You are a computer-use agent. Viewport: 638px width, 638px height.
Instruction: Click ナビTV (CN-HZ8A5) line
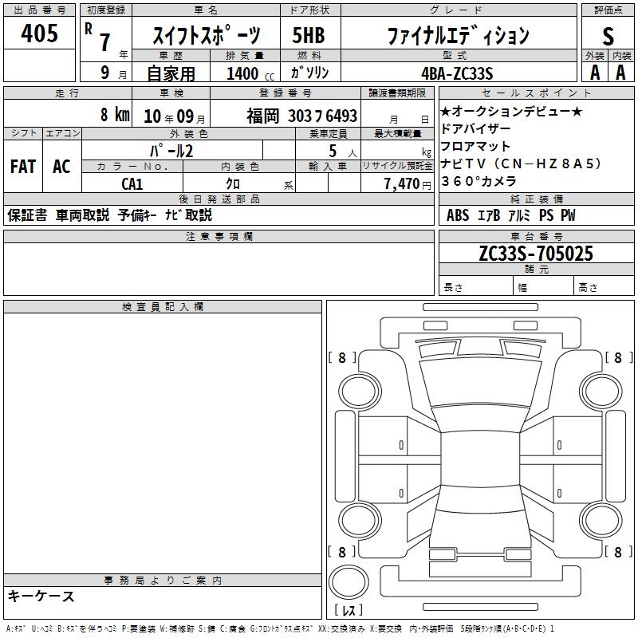(521, 163)
